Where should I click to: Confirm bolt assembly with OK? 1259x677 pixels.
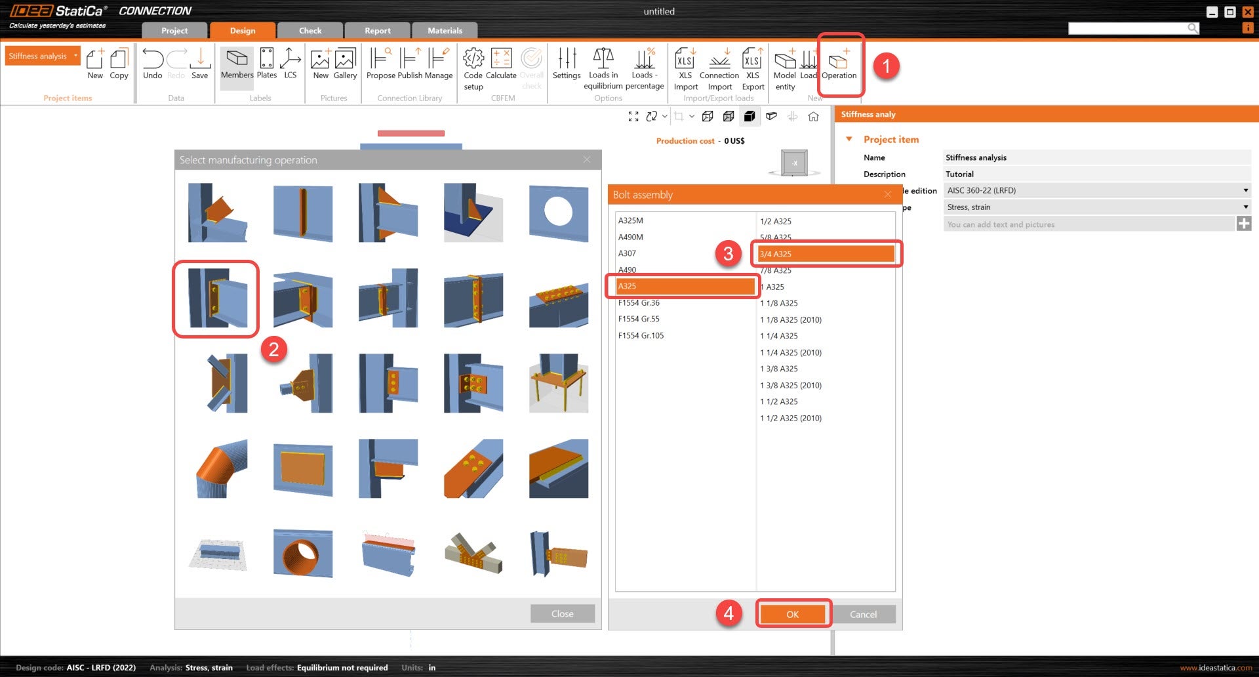(793, 614)
